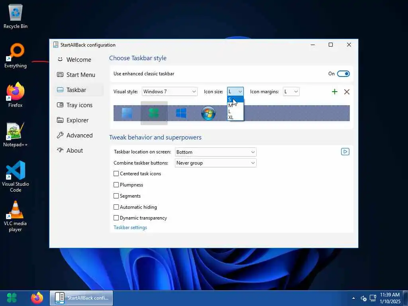Click the X remove-orb icon
Viewport: 408px width, 306px height.
[x=347, y=92]
